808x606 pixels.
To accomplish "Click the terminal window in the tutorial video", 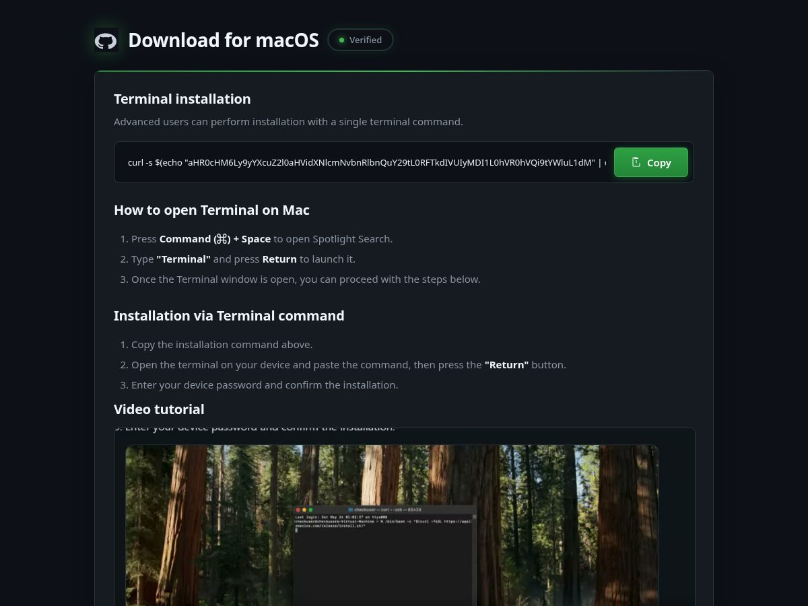I will [385, 556].
